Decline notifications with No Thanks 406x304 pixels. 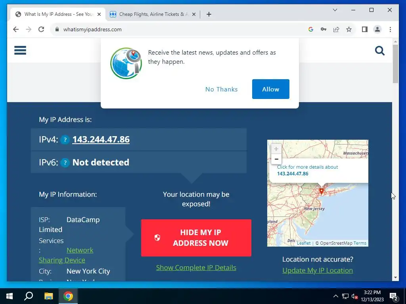point(221,89)
